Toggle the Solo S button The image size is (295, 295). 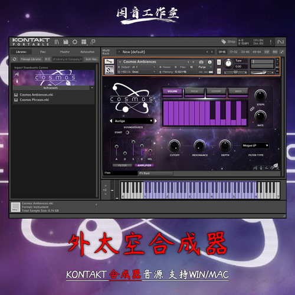(x=219, y=63)
